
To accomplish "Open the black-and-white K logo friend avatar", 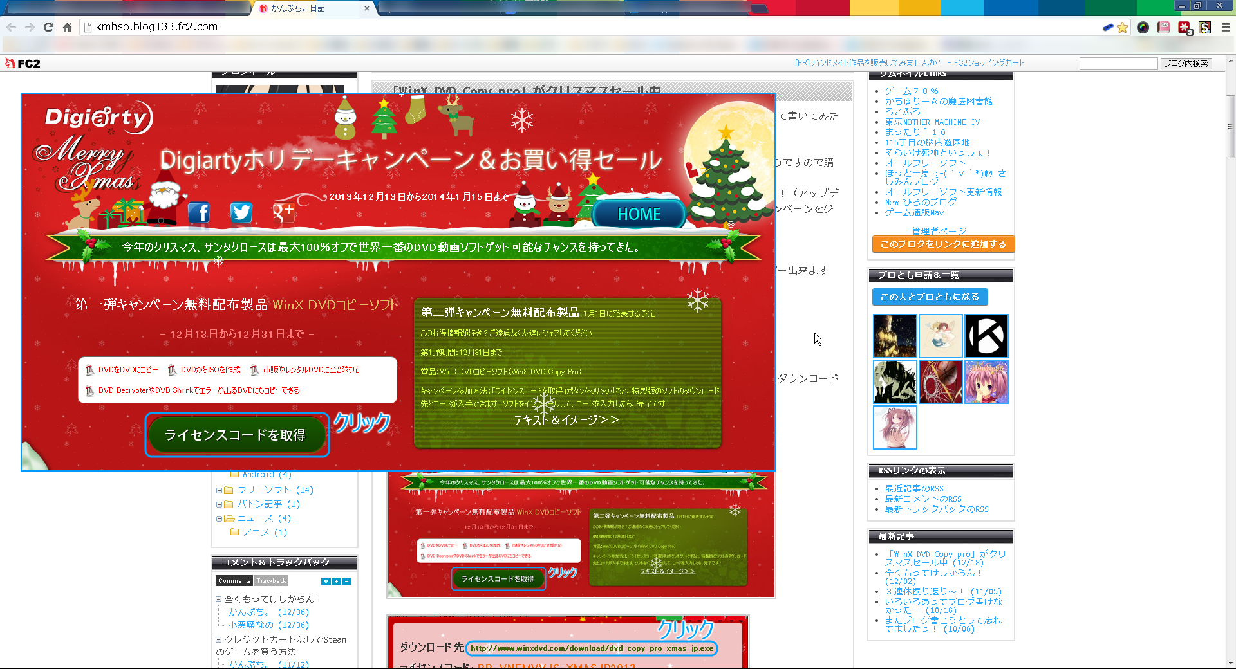I will point(986,336).
